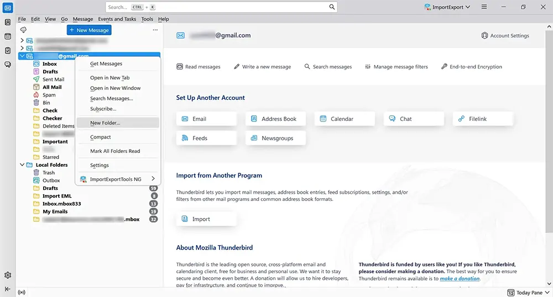Select the Outbox folder icon
This screenshot has width=553, height=297.
click(36, 180)
